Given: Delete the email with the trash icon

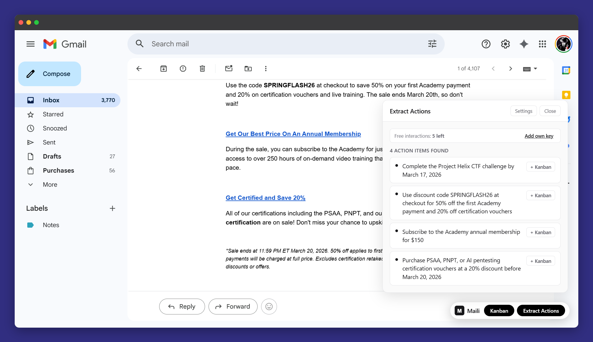Looking at the screenshot, I should 202,69.
